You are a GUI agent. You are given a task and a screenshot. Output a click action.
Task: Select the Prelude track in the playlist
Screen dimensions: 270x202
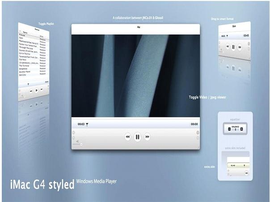(x=22, y=35)
